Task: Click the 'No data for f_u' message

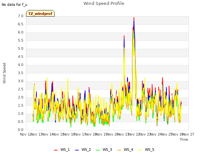Action: click(14, 5)
